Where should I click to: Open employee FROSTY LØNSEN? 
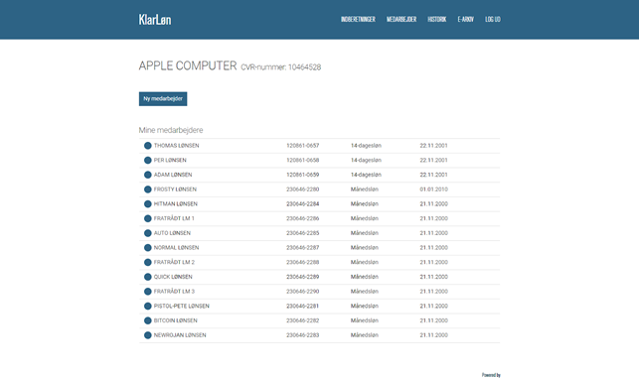click(x=175, y=189)
